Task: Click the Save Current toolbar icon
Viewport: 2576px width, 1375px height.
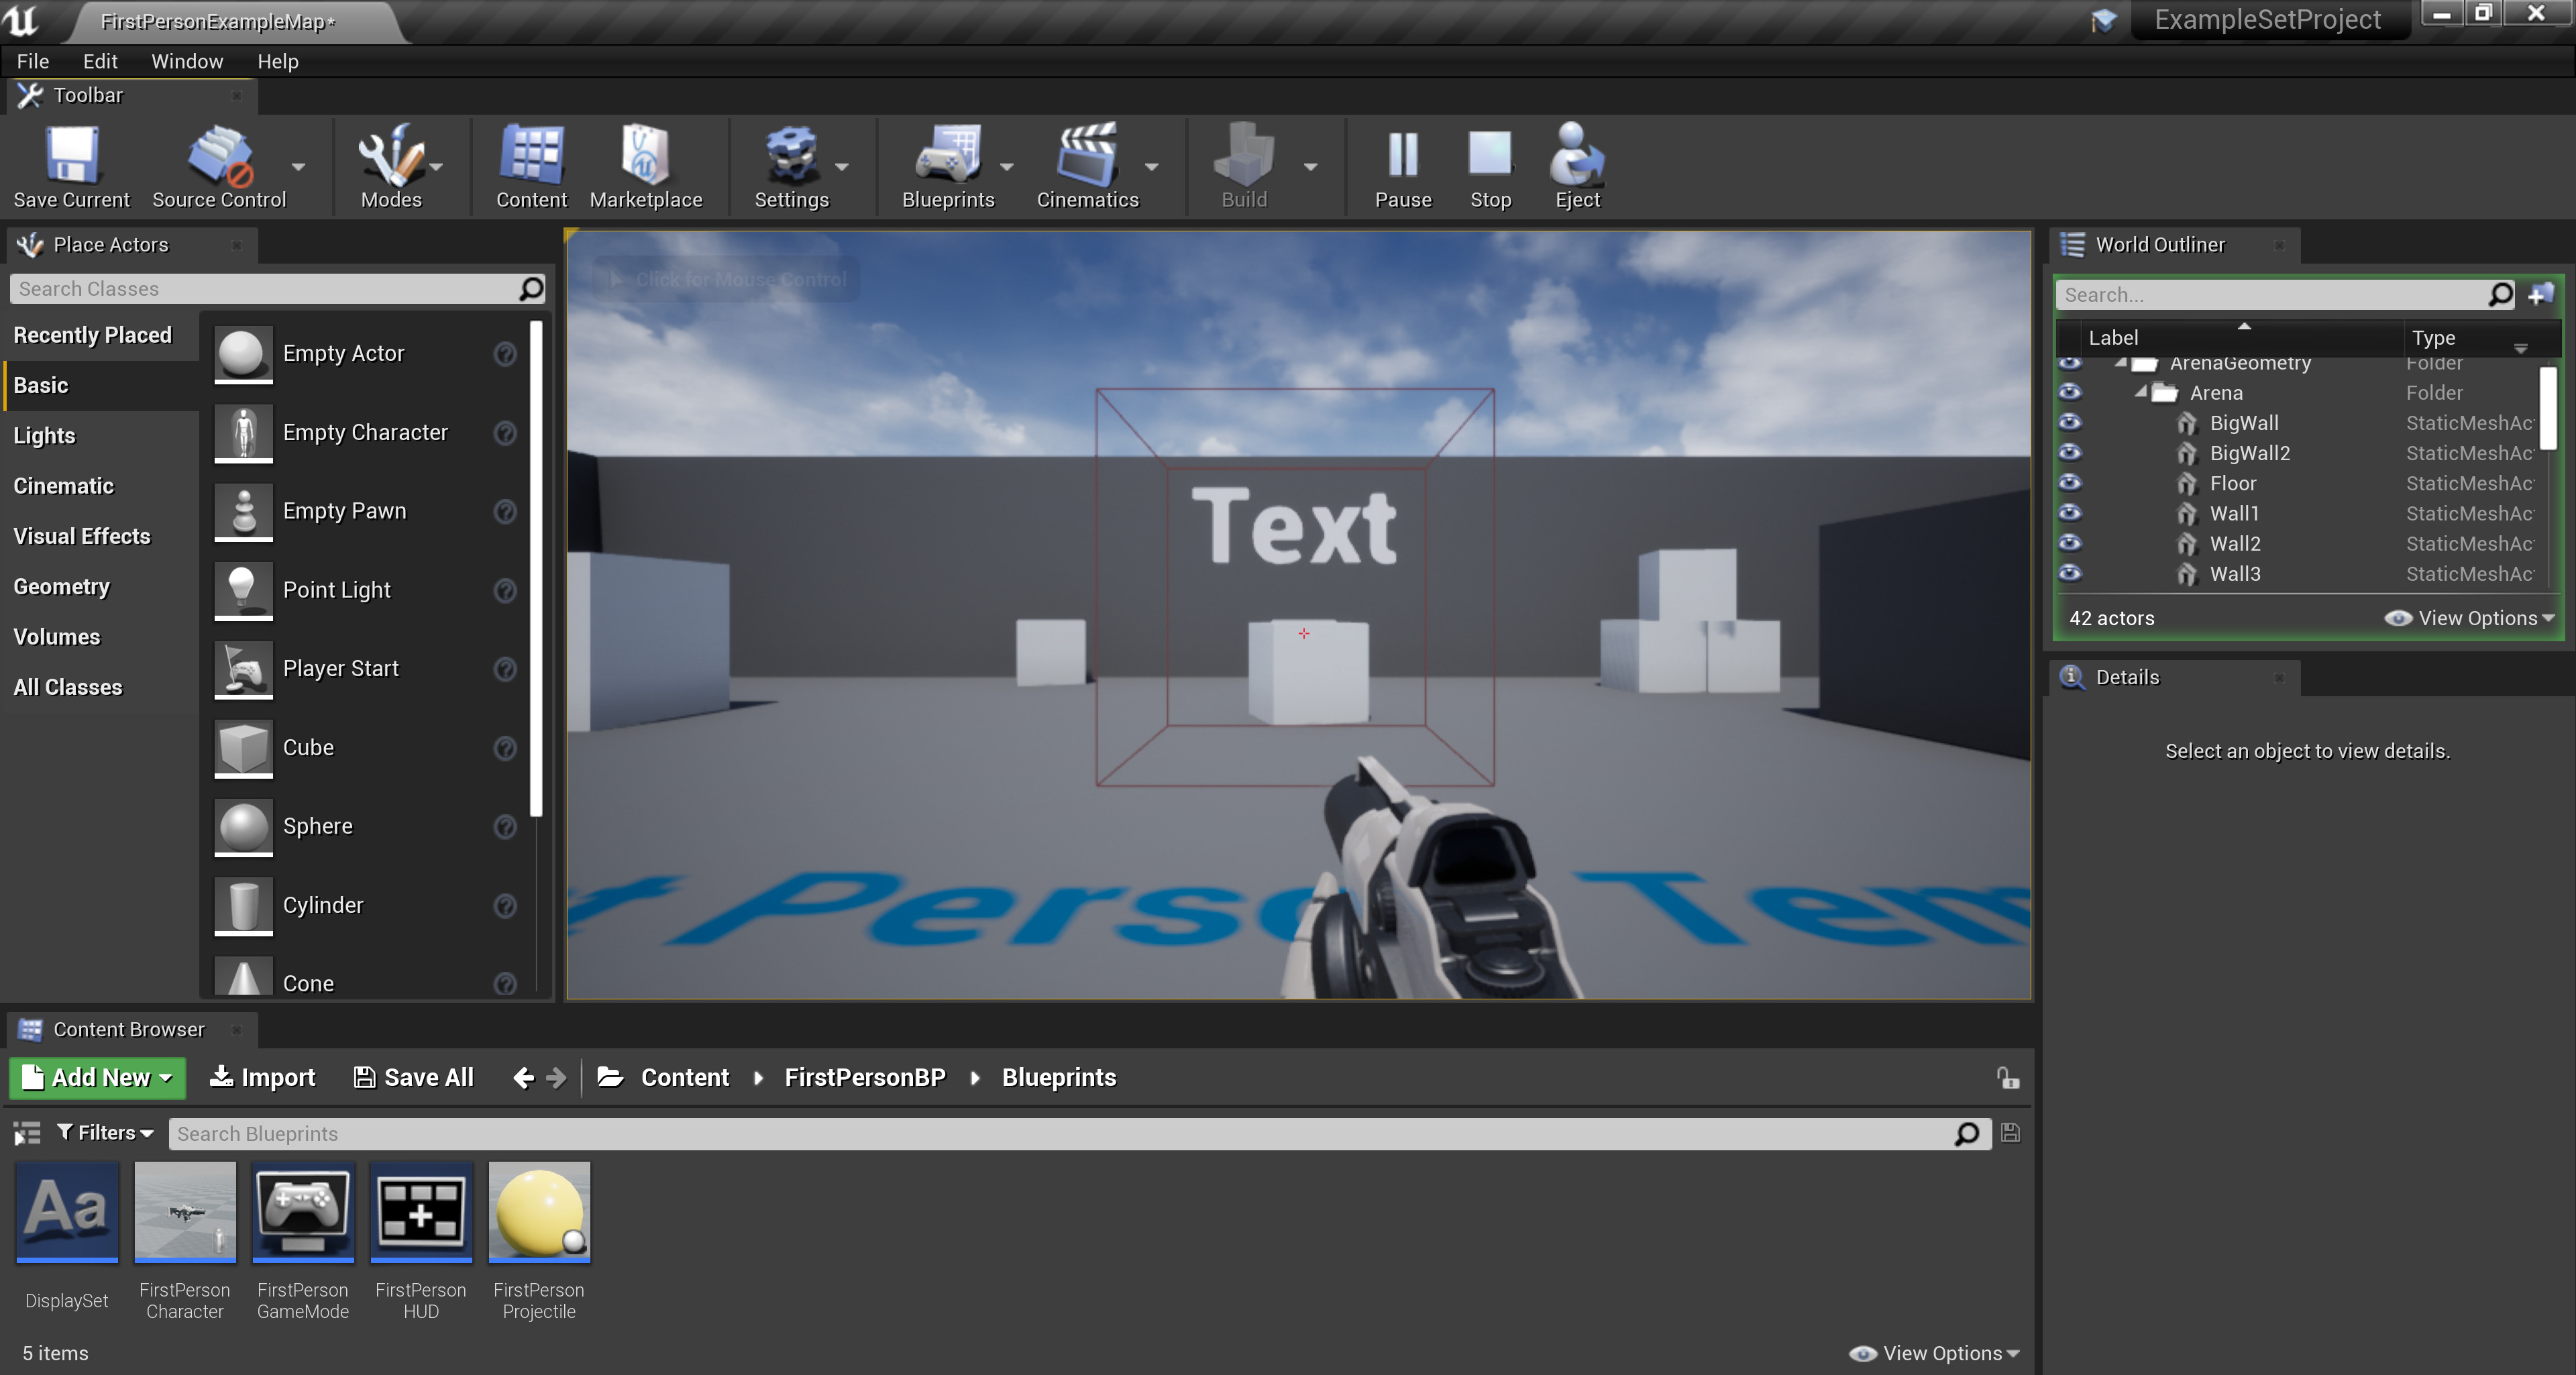Action: (x=71, y=166)
